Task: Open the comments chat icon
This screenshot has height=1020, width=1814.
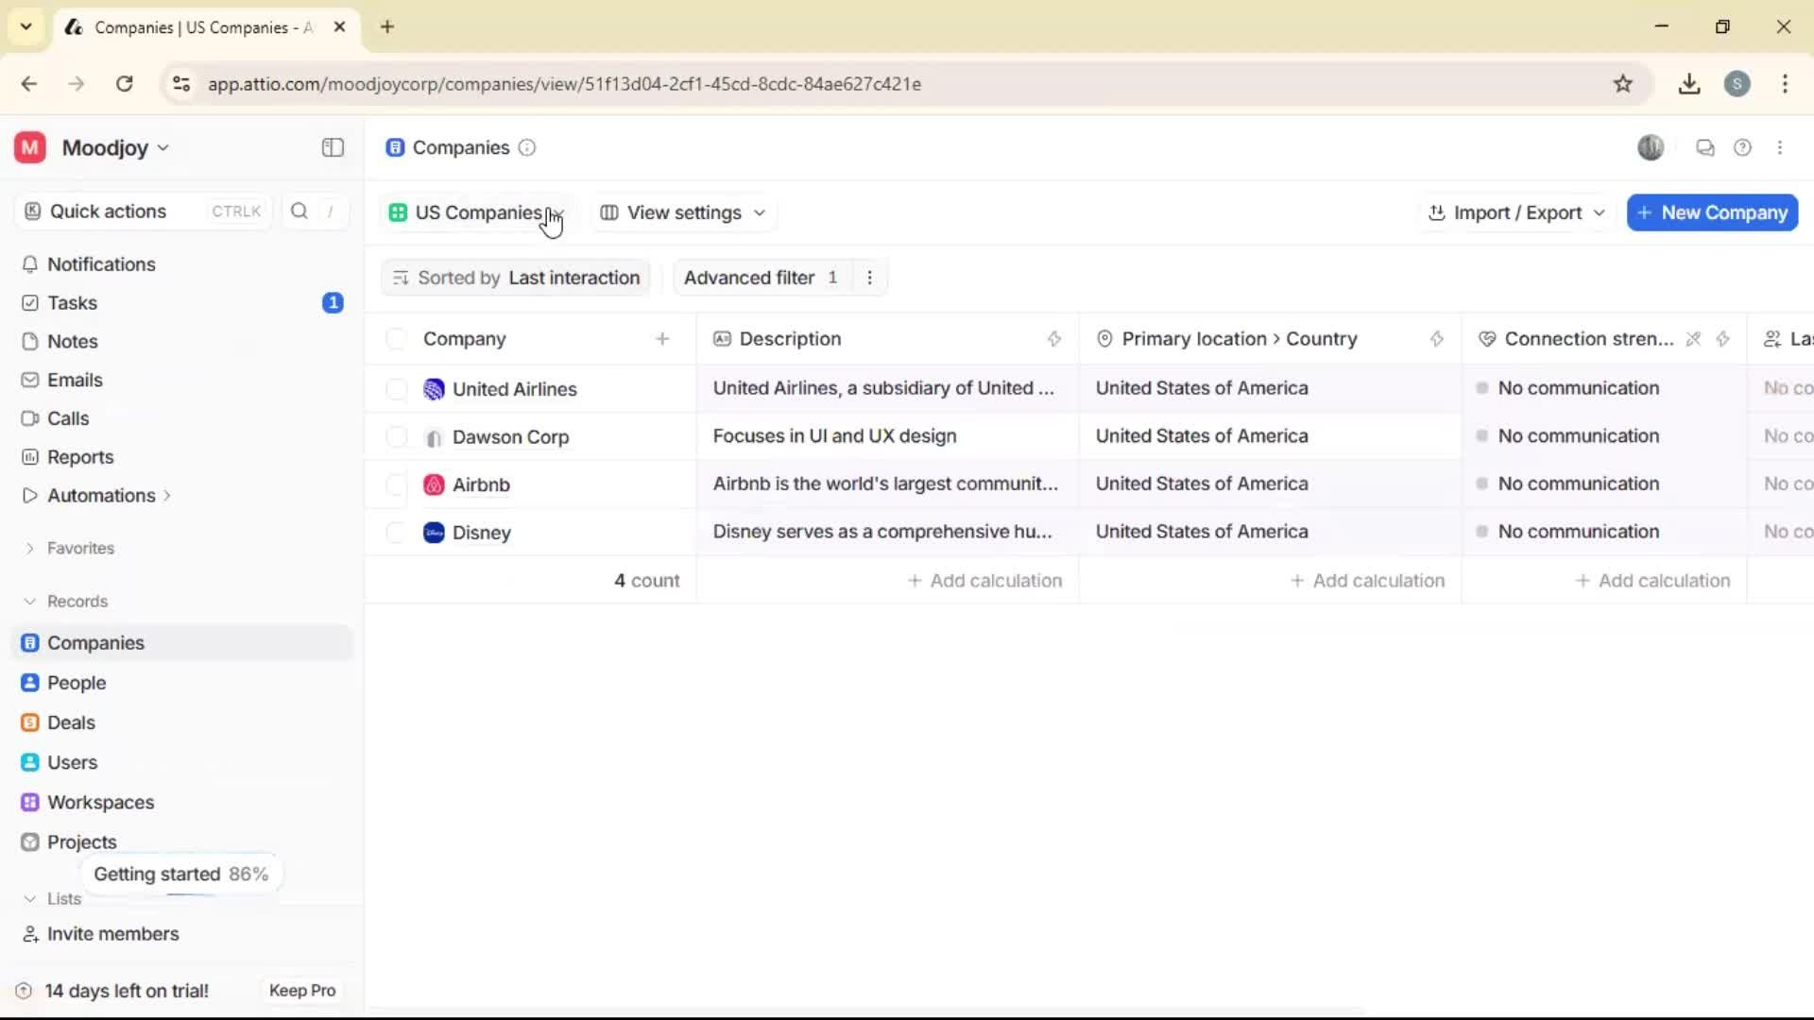Action: coord(1704,147)
